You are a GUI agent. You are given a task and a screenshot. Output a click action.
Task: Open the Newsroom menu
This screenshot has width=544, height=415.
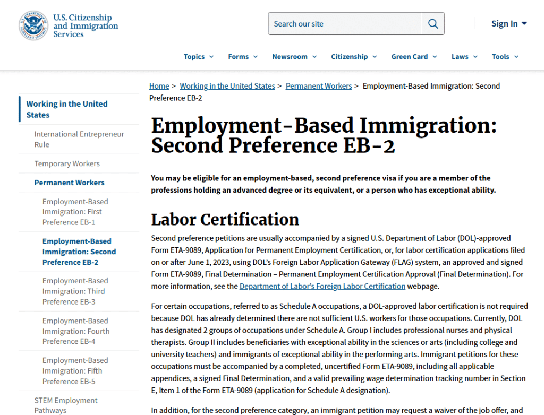point(294,56)
